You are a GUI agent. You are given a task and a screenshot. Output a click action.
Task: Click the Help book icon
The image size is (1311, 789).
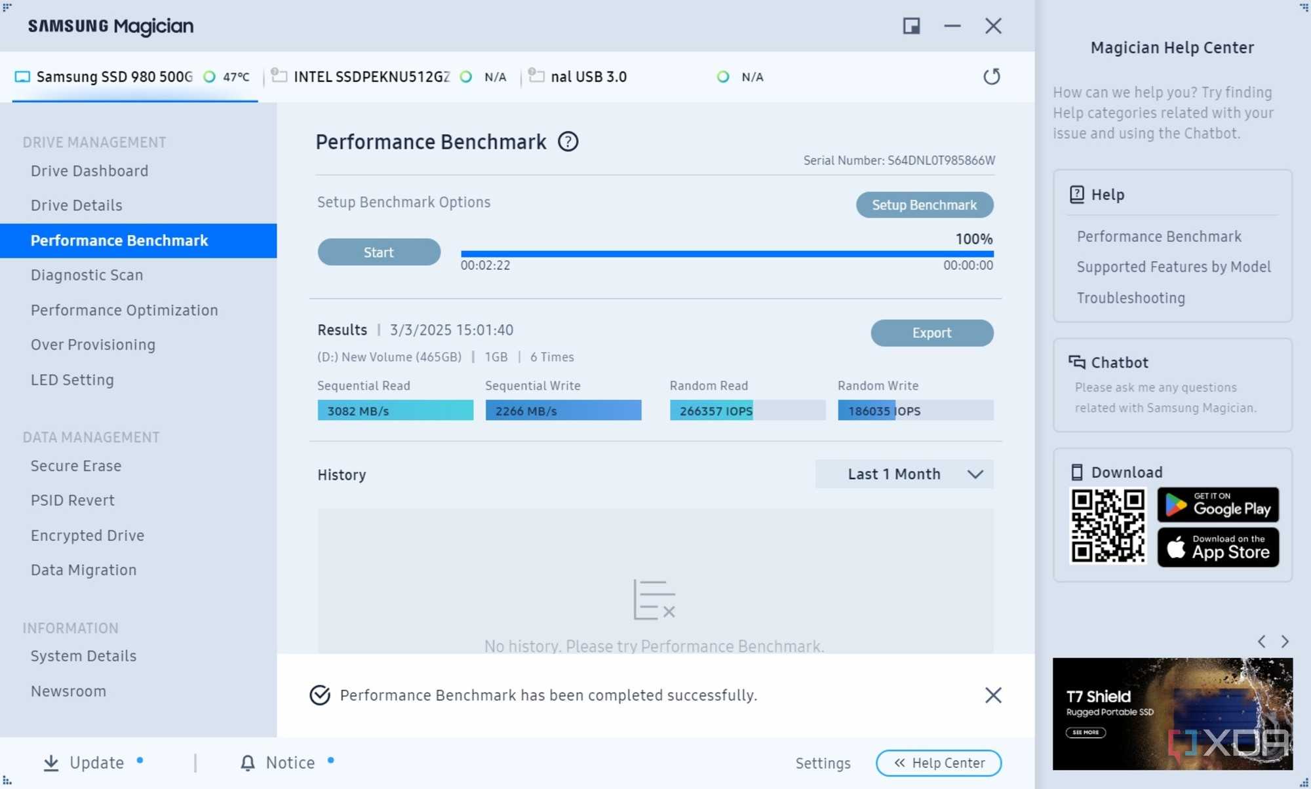coord(1076,194)
